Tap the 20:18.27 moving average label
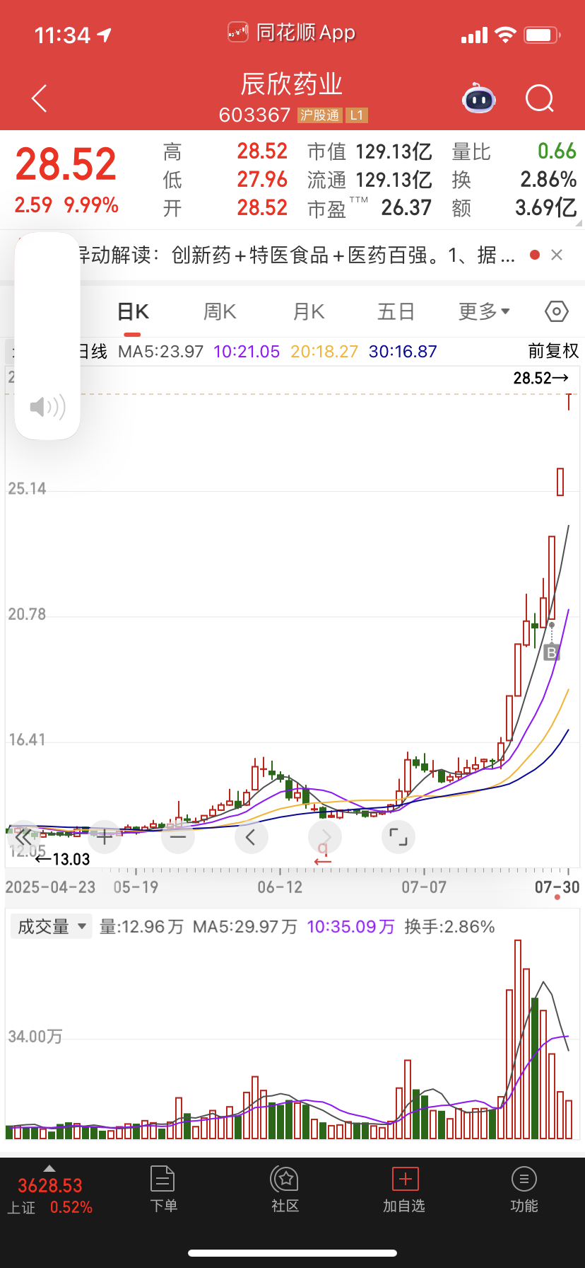The width and height of the screenshot is (585, 1268). tap(324, 352)
